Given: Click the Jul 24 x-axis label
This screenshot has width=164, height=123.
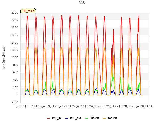Looking at the screenshot, I should [89, 106].
